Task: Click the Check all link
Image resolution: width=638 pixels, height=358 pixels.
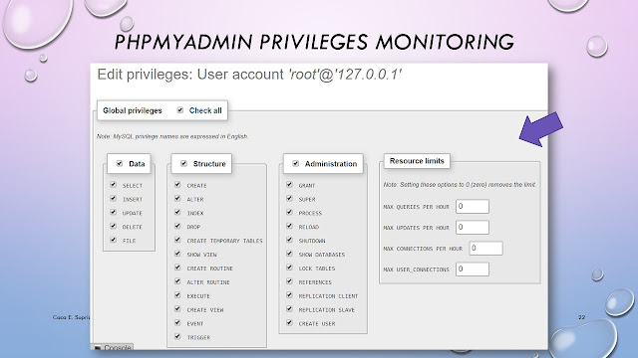Action: (205, 110)
